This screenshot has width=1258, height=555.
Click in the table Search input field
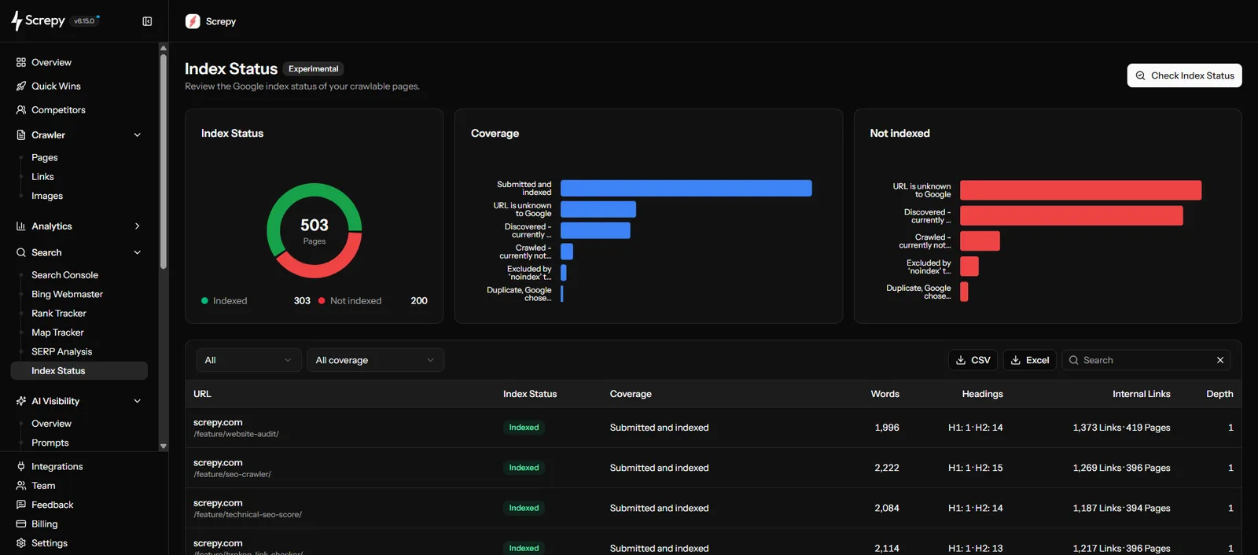click(1146, 360)
